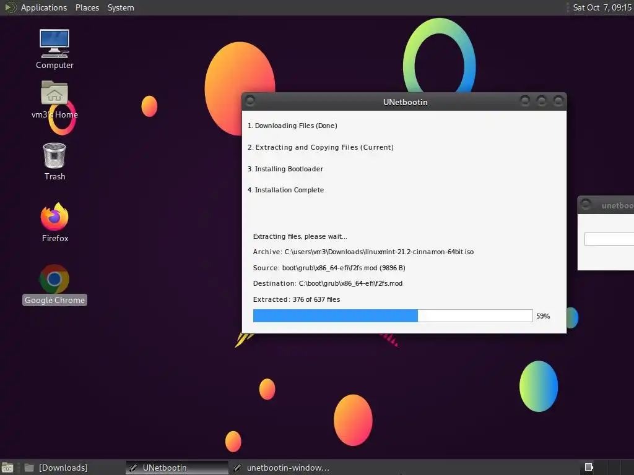Image resolution: width=634 pixels, height=475 pixels.
Task: Close the UNetbootin window
Action: [558, 101]
